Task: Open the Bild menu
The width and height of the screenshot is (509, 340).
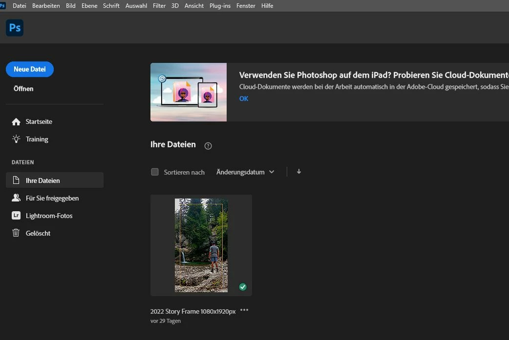Action: tap(70, 6)
